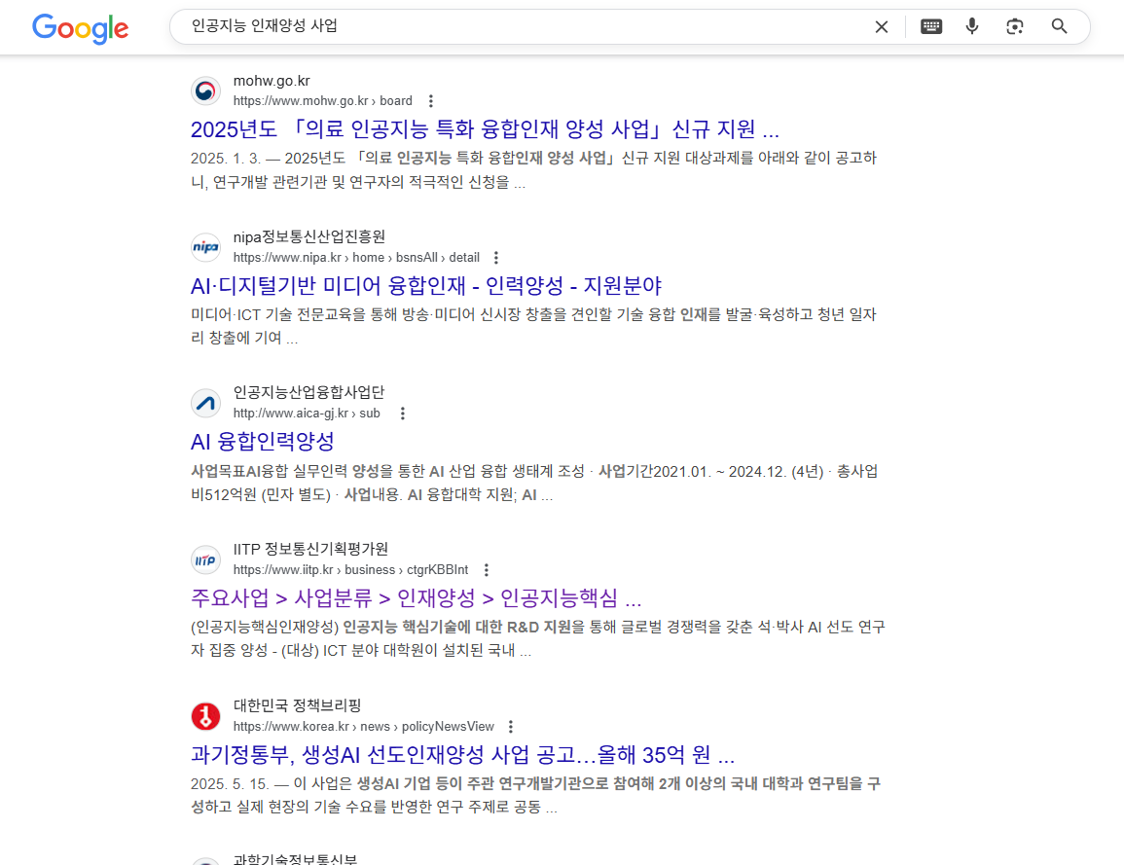Click IITP 정보통신기획평가원 site name
The width and height of the screenshot is (1124, 865).
(x=310, y=549)
